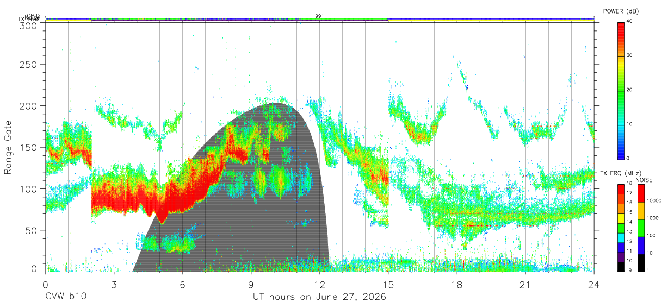Pick the green swatch in NOISE legend

click(x=641, y=228)
